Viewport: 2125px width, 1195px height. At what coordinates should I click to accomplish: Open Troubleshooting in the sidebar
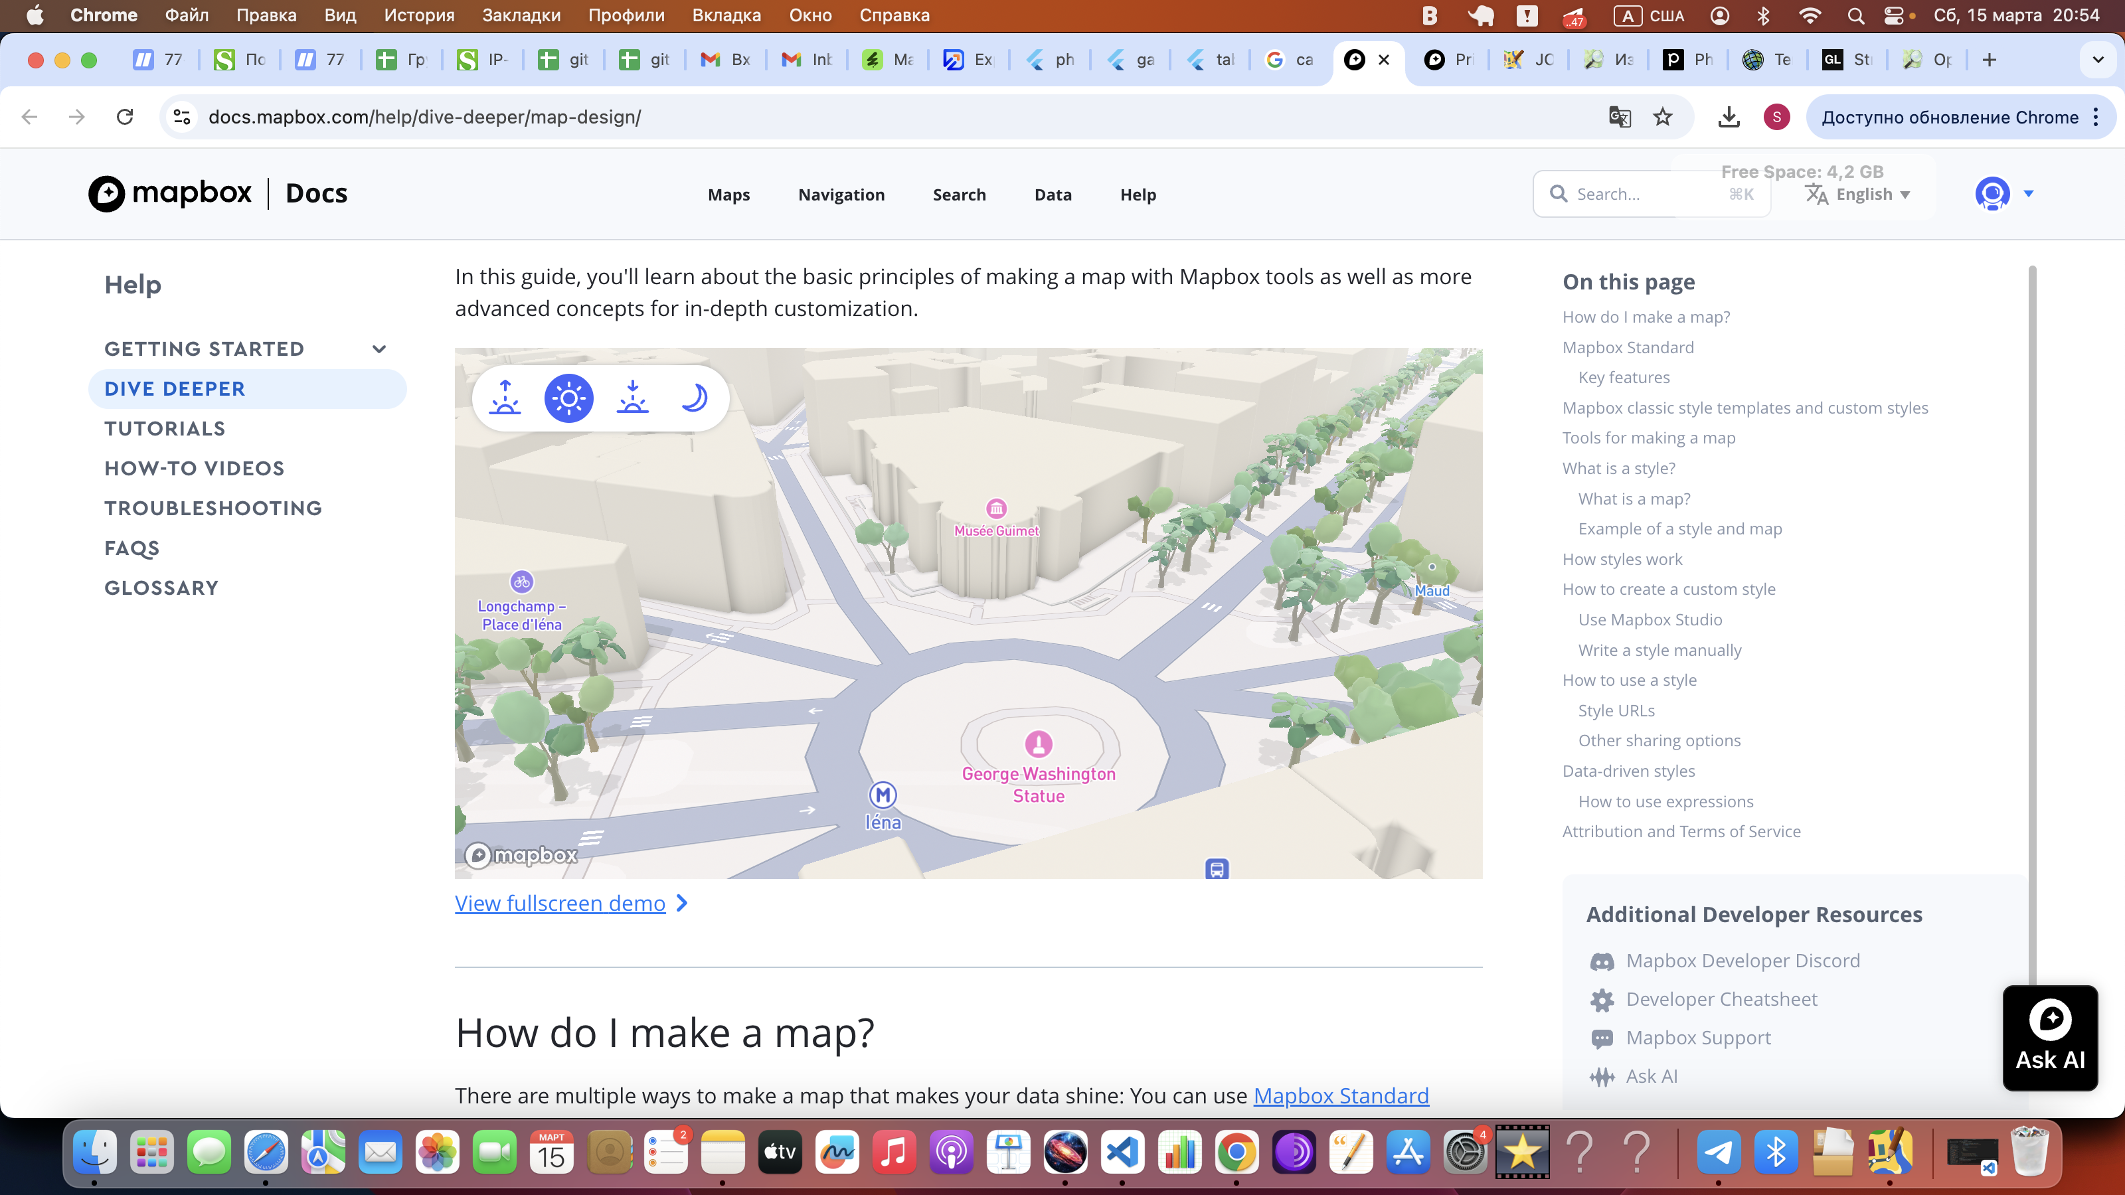pos(212,508)
